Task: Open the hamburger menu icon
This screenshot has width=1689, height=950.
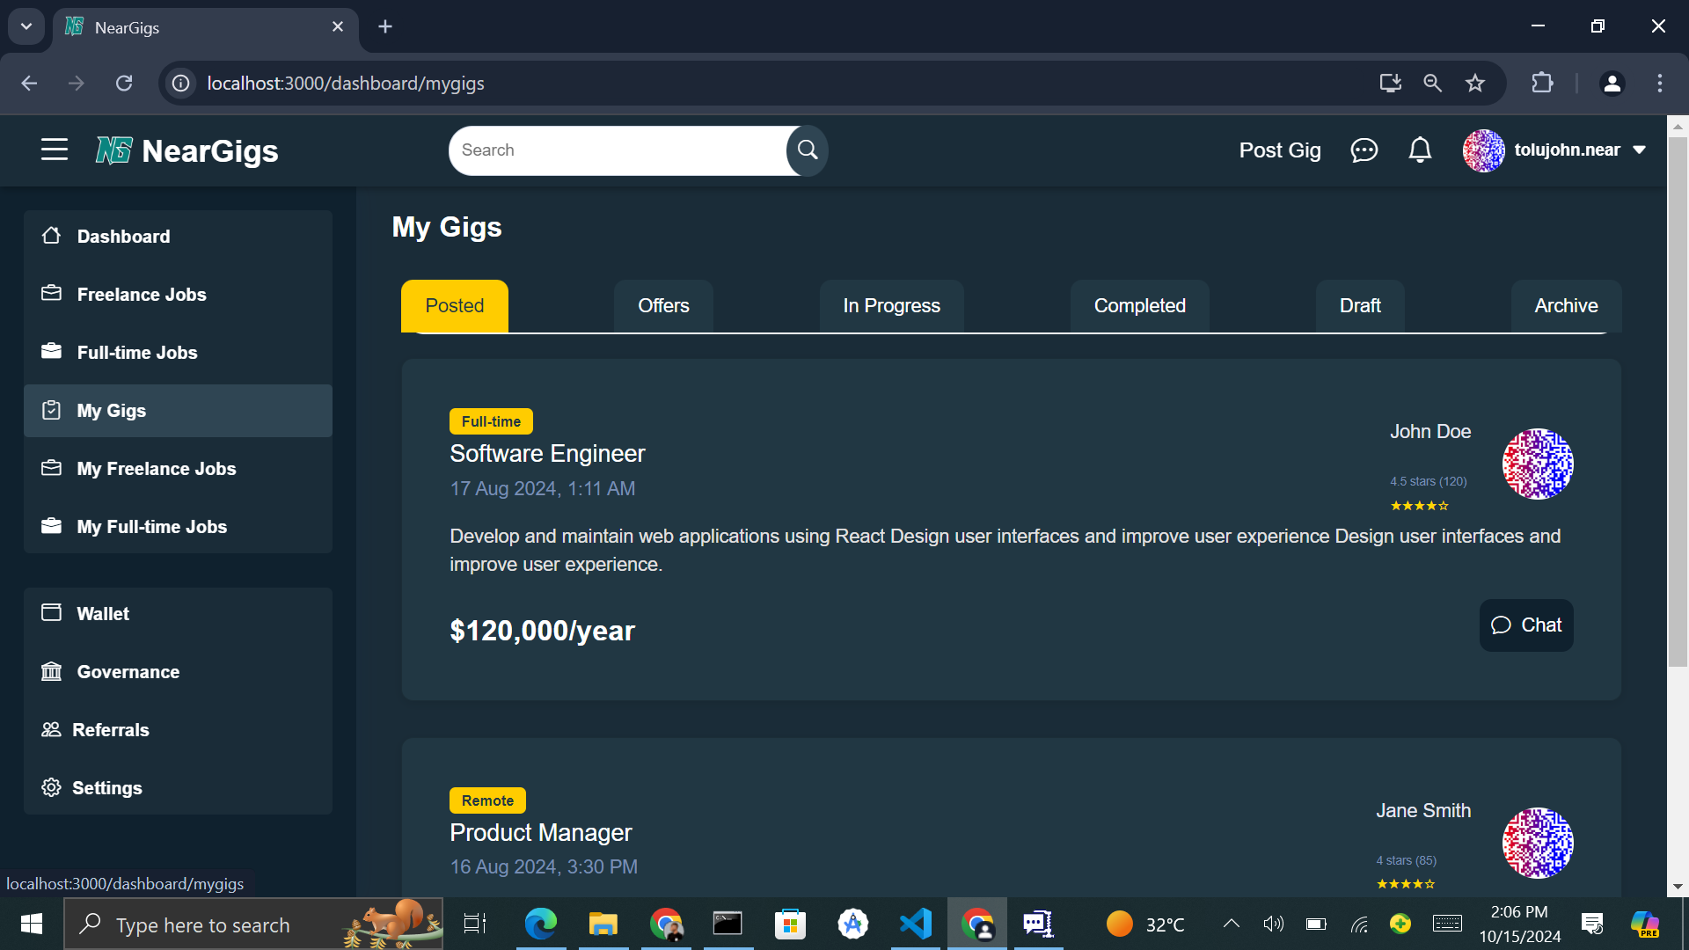Action: point(54,150)
